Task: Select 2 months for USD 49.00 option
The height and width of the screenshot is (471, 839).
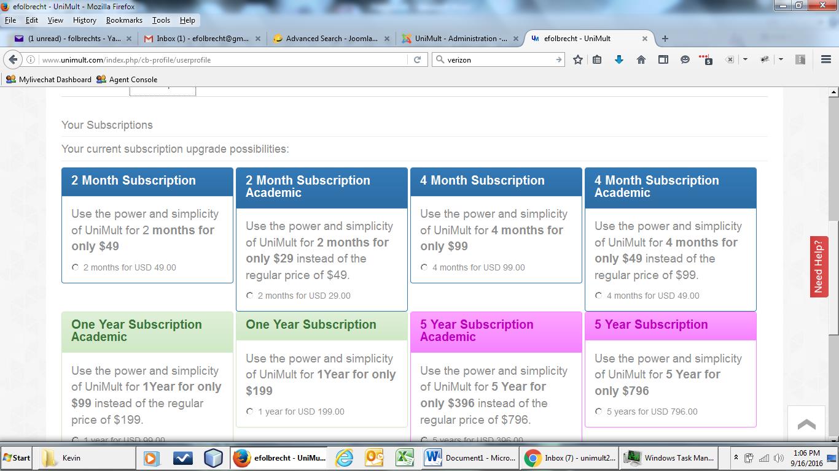Action: tap(76, 267)
